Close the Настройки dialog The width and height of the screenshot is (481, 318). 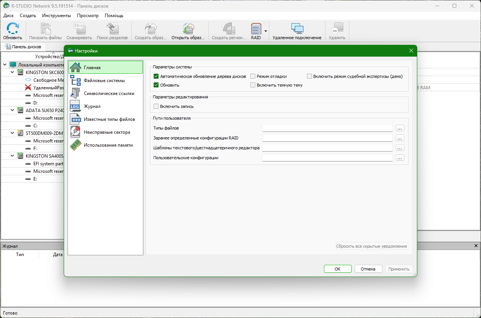[x=411, y=51]
